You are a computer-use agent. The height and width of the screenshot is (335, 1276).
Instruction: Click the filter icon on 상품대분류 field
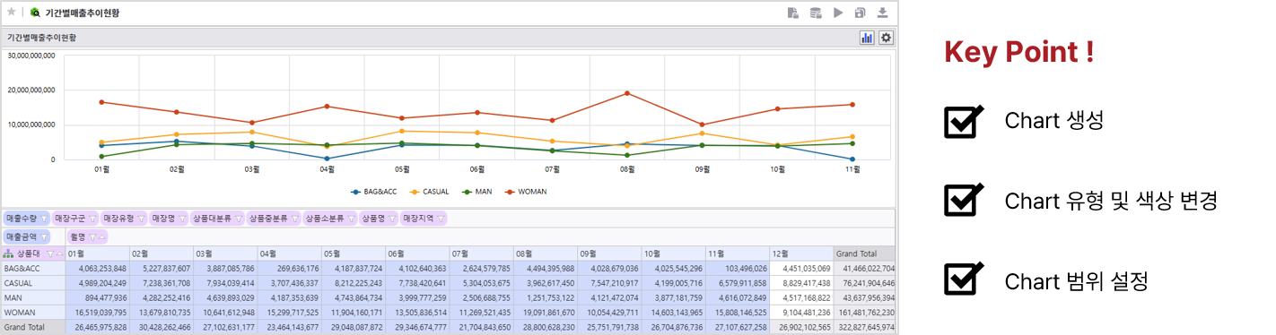pyautogui.click(x=238, y=219)
